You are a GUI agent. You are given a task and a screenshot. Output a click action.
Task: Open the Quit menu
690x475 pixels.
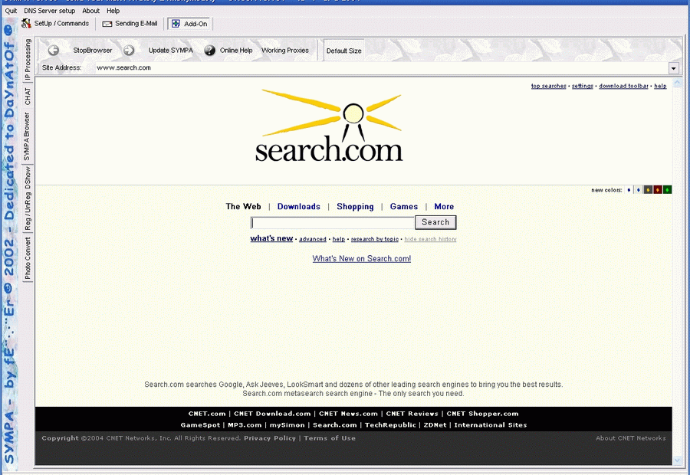coord(11,11)
